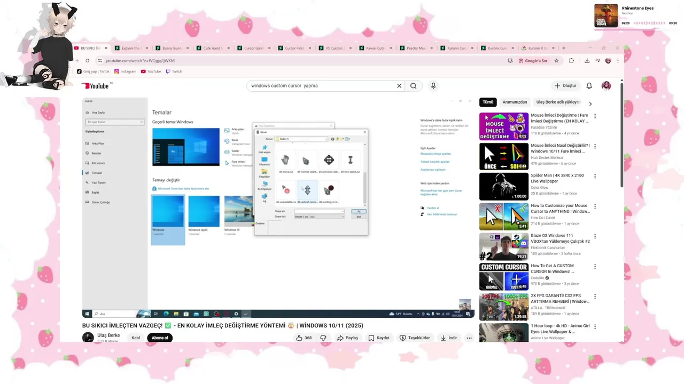Click Blaze OS Windows 11 video title
684x384 pixels.
pos(560,238)
